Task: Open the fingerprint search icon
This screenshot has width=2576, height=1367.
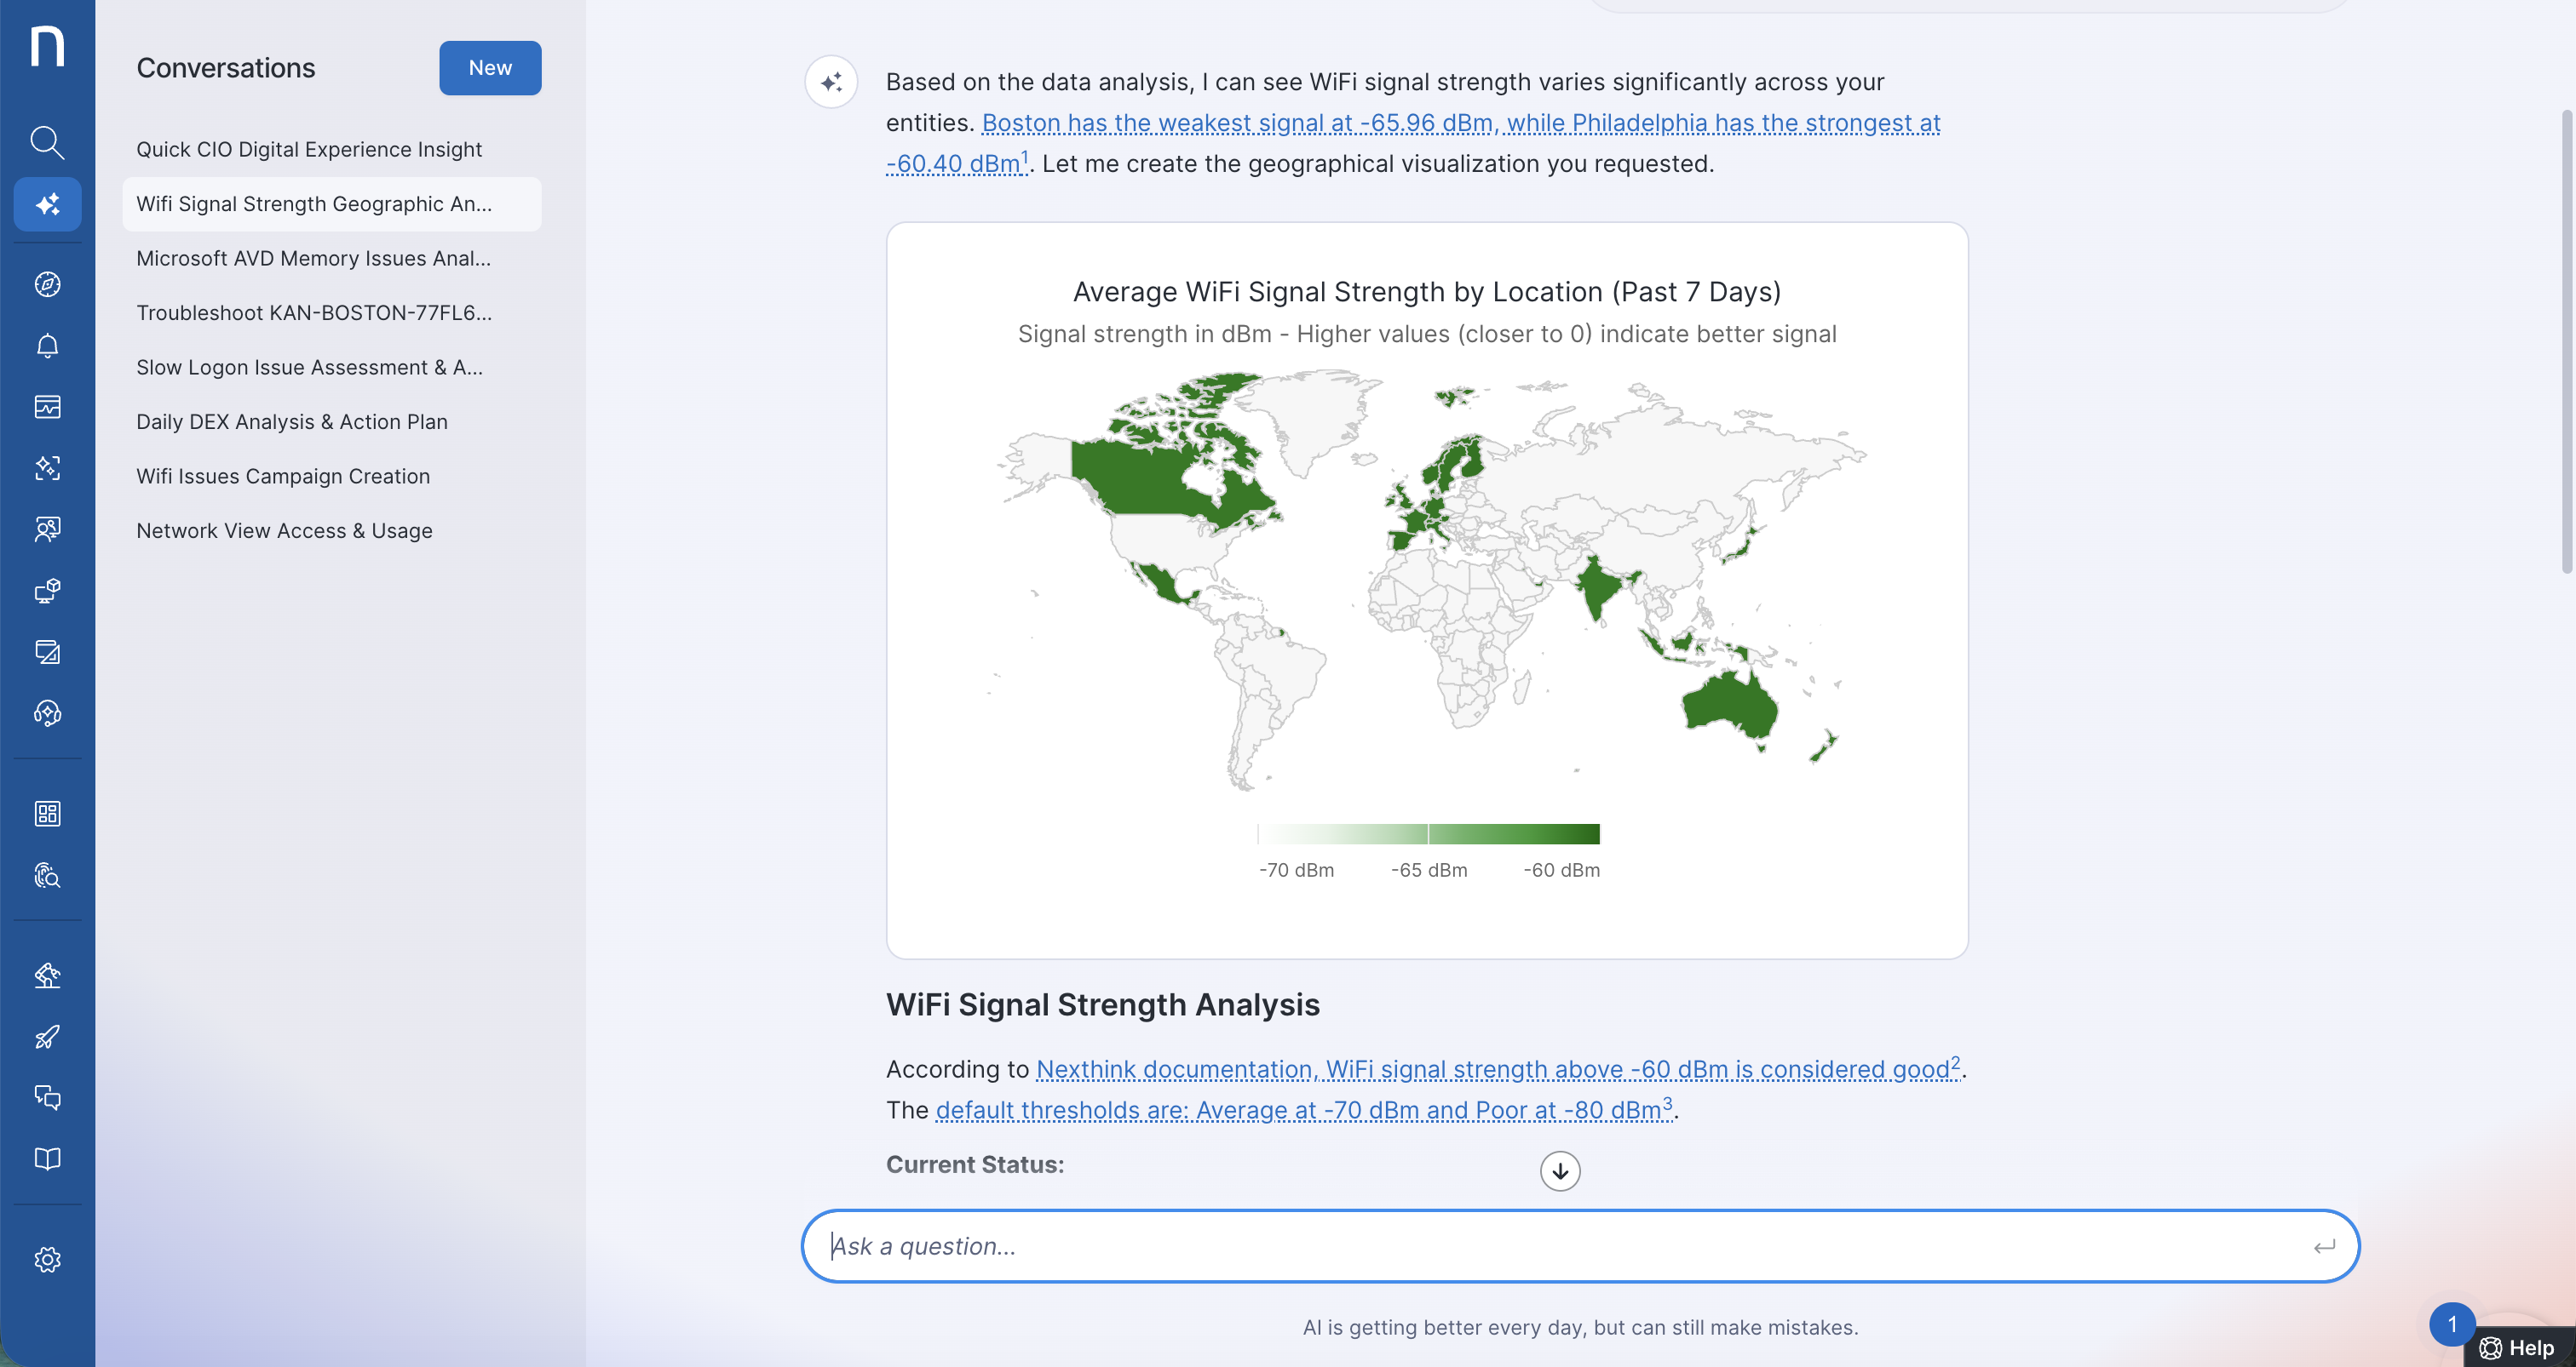Action: [x=47, y=875]
